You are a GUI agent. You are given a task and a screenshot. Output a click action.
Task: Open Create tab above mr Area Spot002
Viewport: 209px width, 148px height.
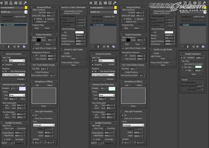point(91,3)
